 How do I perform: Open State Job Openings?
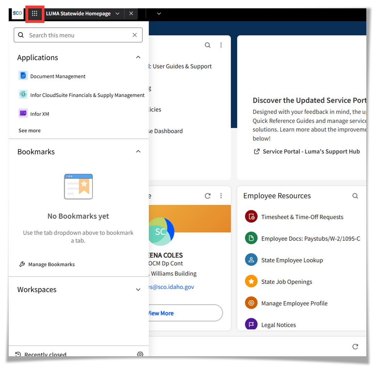click(286, 282)
